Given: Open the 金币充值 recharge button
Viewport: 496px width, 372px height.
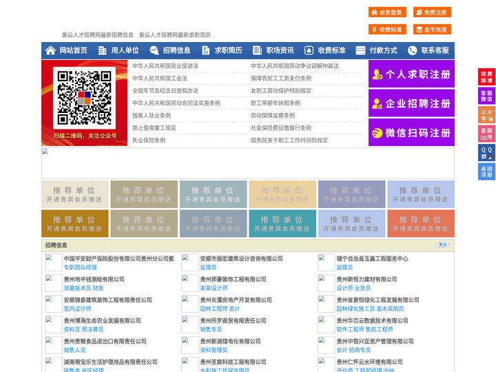Looking at the screenshot, I should click(432, 30).
